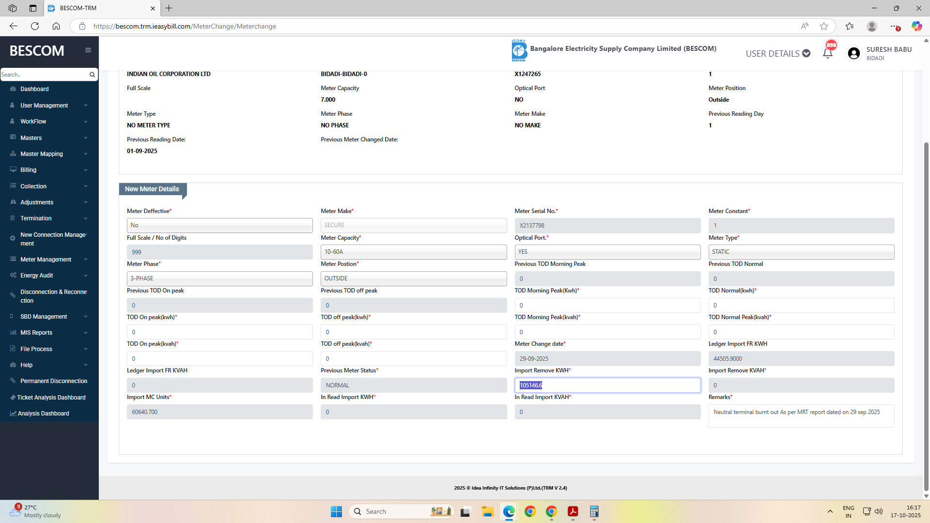Click the BESCOM company logo
The width and height of the screenshot is (930, 523).
(519, 50)
